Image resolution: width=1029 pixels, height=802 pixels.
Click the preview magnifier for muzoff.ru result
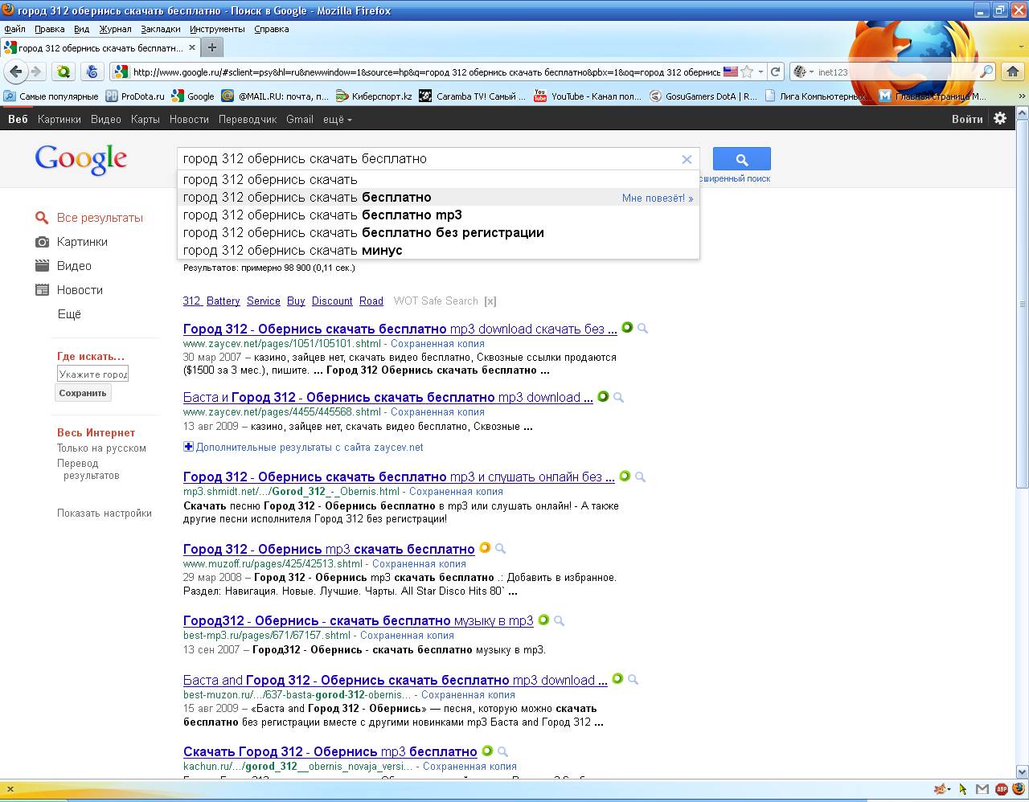tap(500, 549)
